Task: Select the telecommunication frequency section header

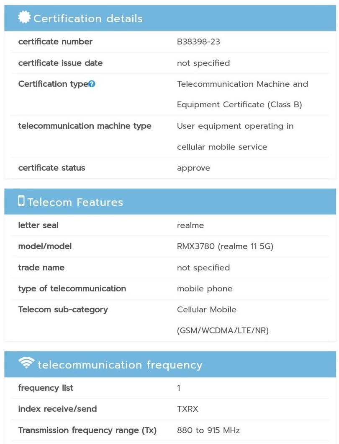Action: click(120, 365)
